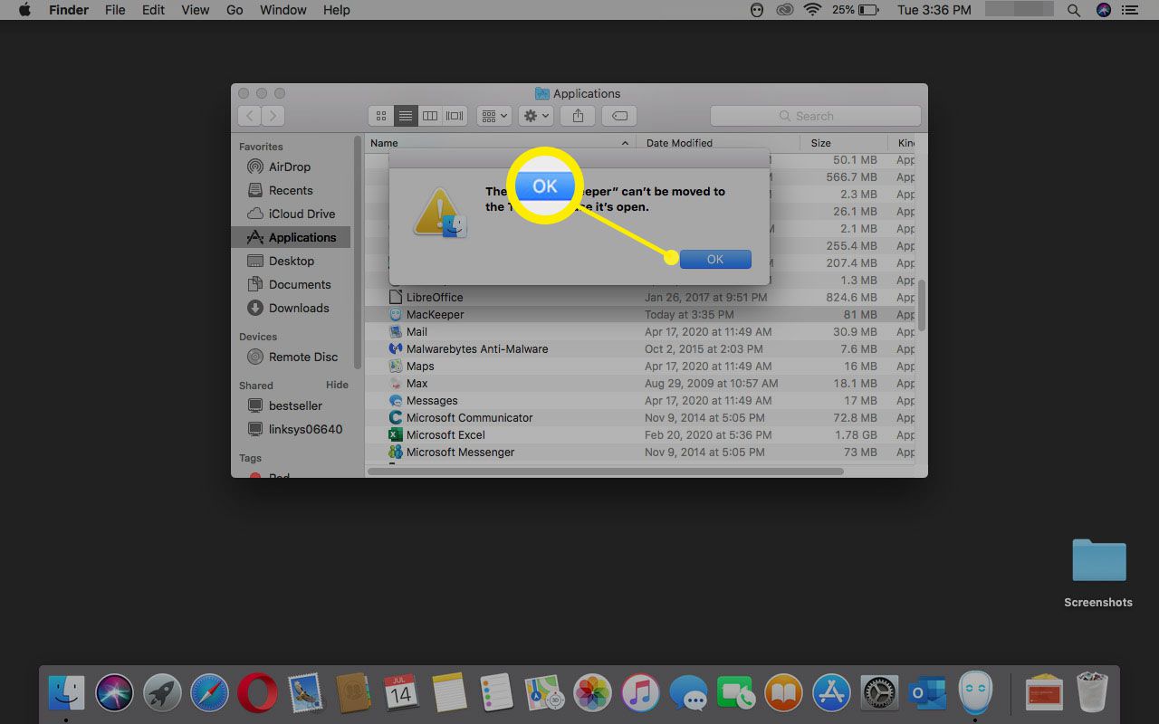Open the group-by arrangement dropdown

(494, 116)
